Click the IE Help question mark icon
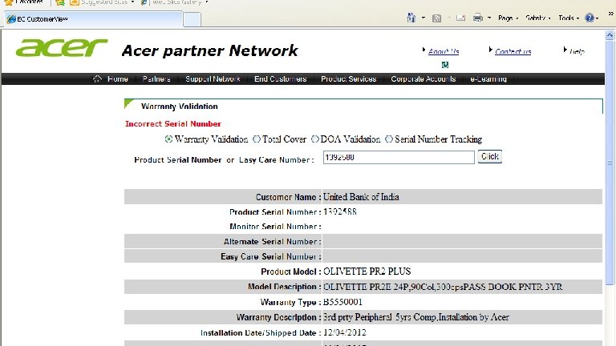Image resolution: width=616 pixels, height=346 pixels. pos(590,18)
